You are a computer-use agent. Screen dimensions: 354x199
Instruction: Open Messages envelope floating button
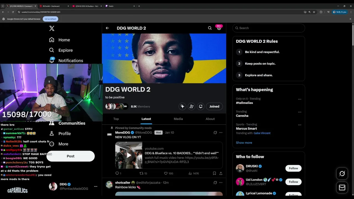point(342,187)
